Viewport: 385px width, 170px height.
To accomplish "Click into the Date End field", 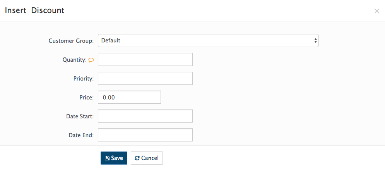I will coord(145,135).
